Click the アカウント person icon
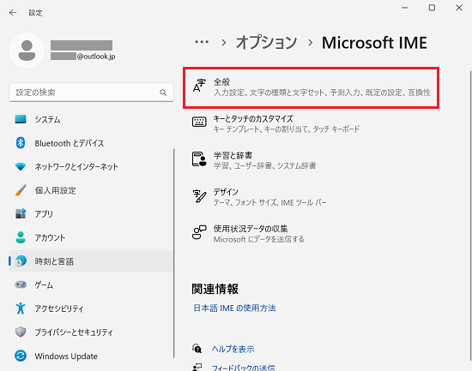The height and width of the screenshot is (371, 472). (x=21, y=237)
